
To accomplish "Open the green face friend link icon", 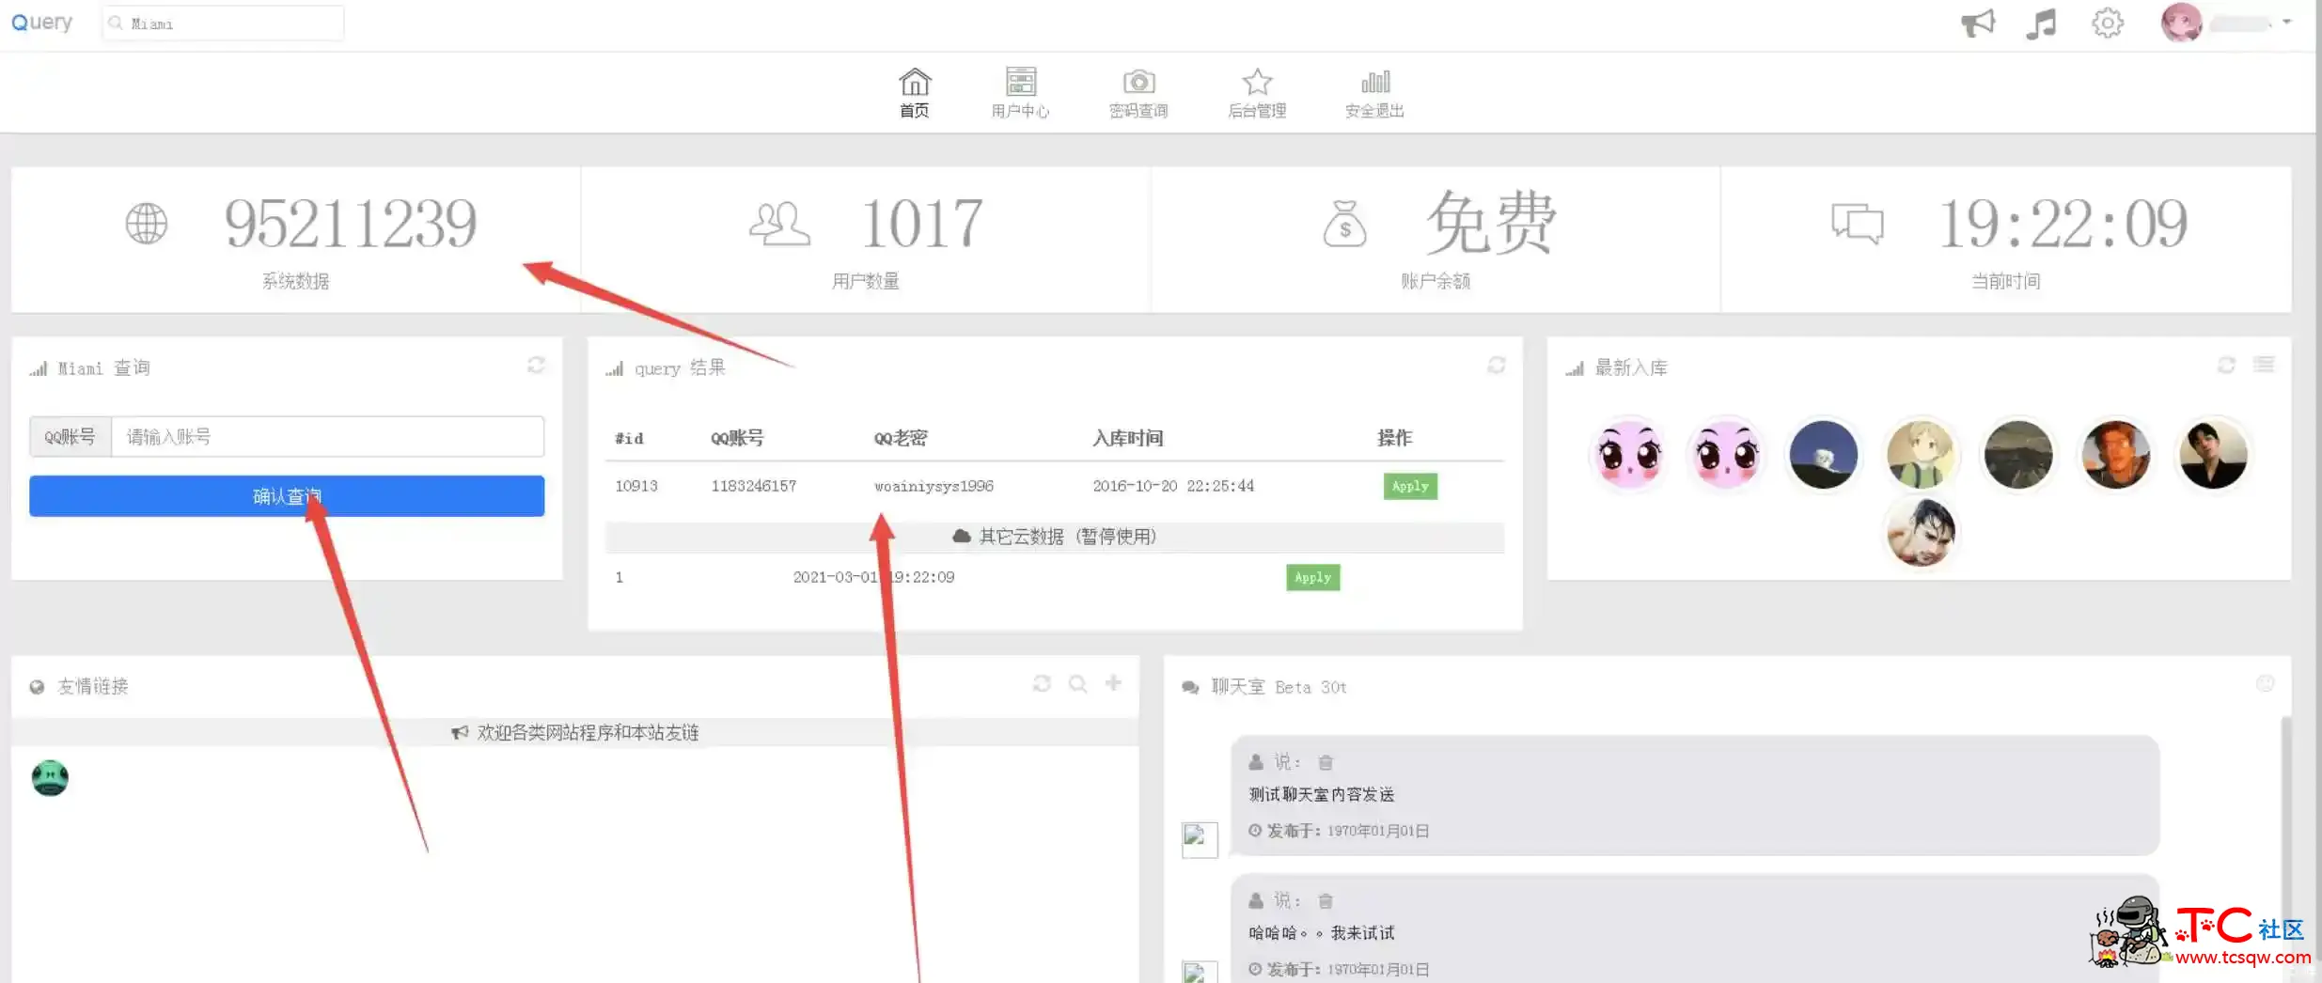I will click(50, 778).
